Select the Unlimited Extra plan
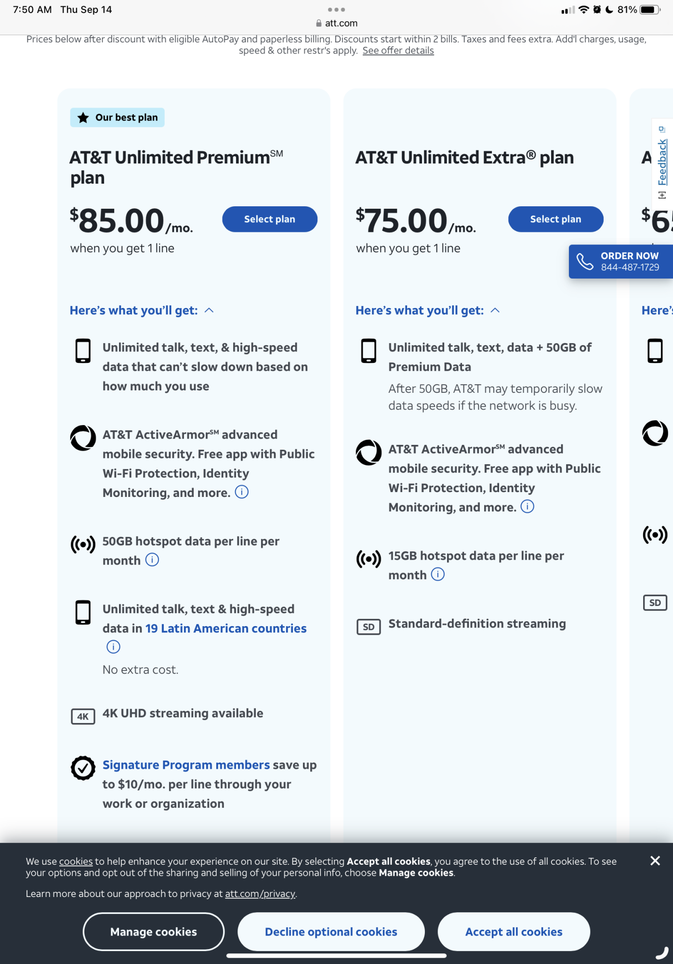The image size is (673, 964). point(555,219)
